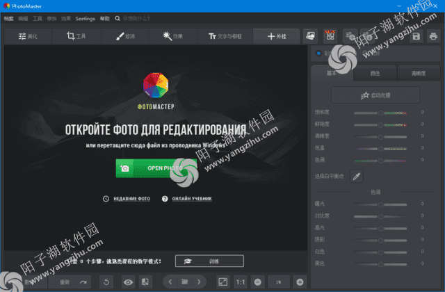
Task: Adjust the 阴影 shadows slider handle
Action: point(380,240)
